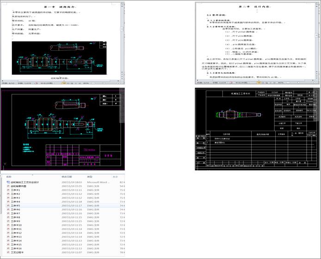Select highlighted file 工序卡5
Image resolution: width=321 pixels, height=259 pixels.
pos(15,205)
